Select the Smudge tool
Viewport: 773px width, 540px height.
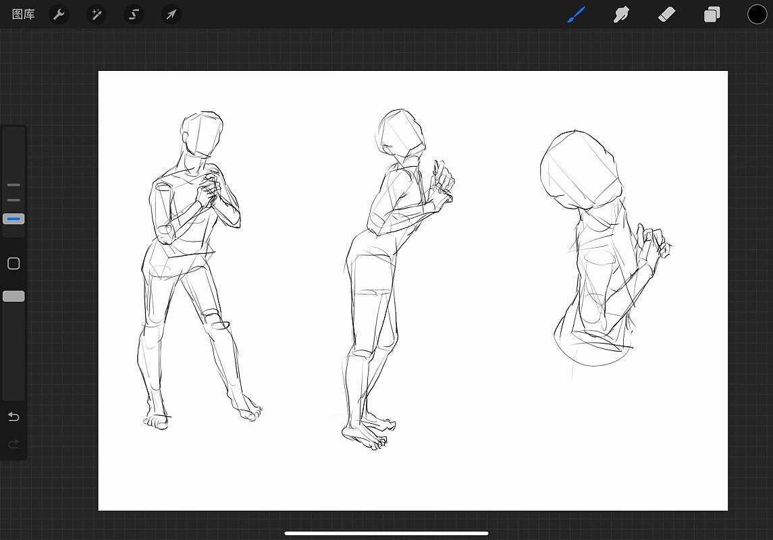[x=621, y=15]
